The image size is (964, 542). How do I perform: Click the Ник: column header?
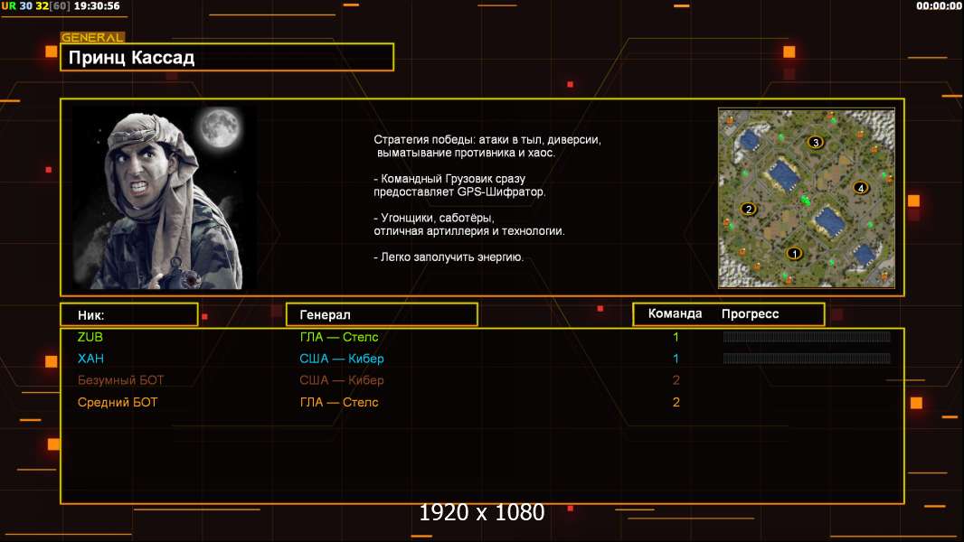(129, 315)
